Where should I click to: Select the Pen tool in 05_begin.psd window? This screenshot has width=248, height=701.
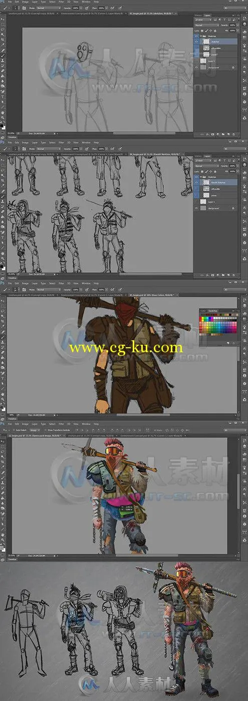(3, 372)
